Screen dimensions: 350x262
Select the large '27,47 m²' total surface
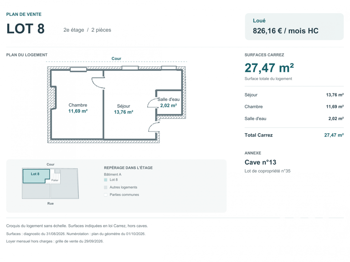tap(269, 68)
